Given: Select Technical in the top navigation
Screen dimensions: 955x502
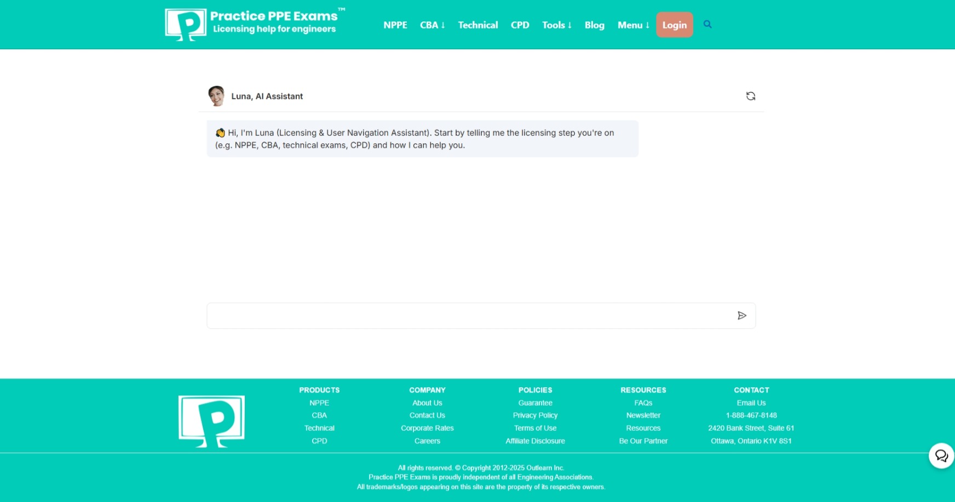Looking at the screenshot, I should click(477, 25).
